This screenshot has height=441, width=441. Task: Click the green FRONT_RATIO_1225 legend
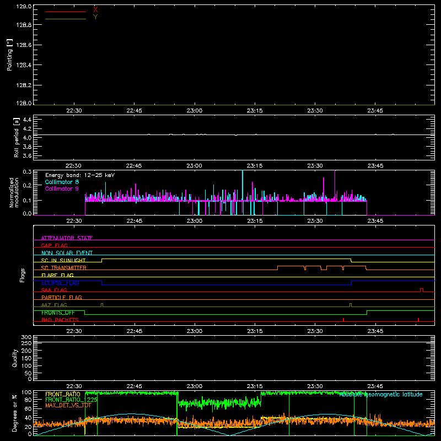point(72,400)
